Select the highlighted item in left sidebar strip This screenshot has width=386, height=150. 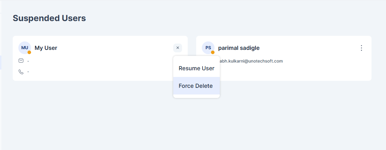pos(1,63)
